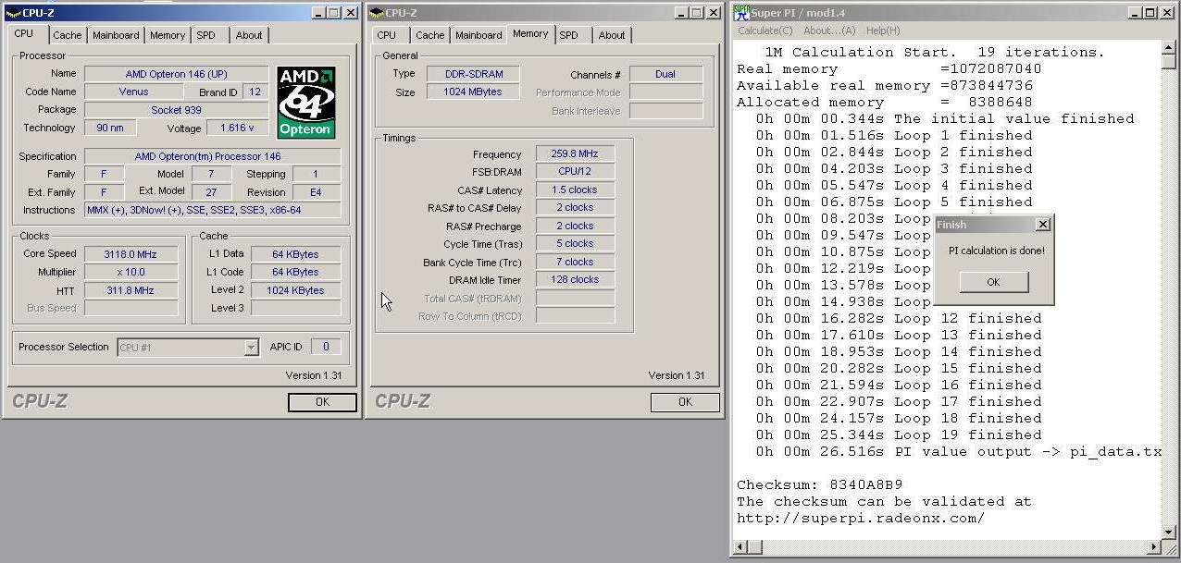Image resolution: width=1181 pixels, height=563 pixels.
Task: Click "PI calculation is done!" message
Action: point(996,251)
